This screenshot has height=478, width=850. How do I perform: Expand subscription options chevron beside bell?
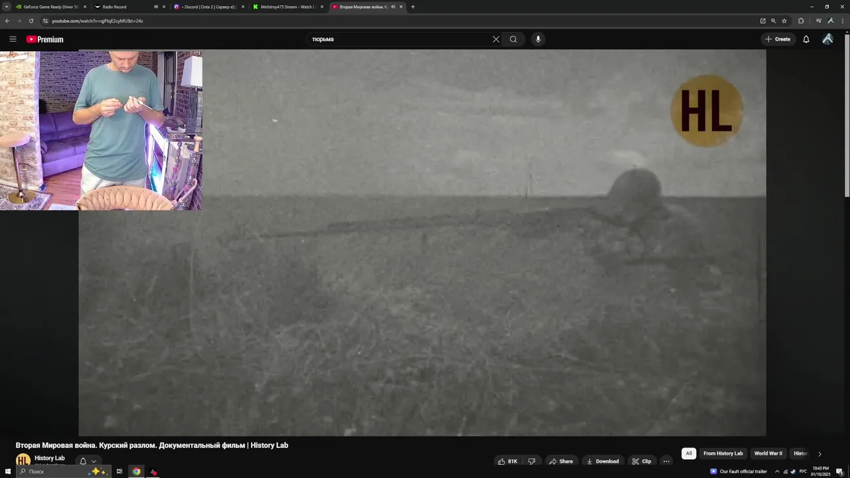pyautogui.click(x=94, y=461)
